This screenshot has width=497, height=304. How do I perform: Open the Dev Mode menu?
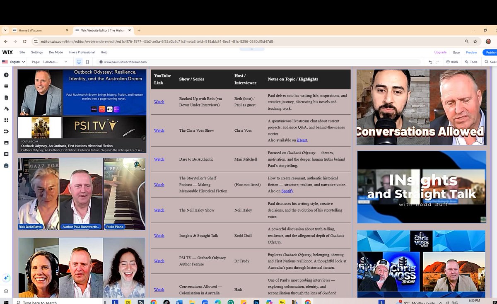56,52
